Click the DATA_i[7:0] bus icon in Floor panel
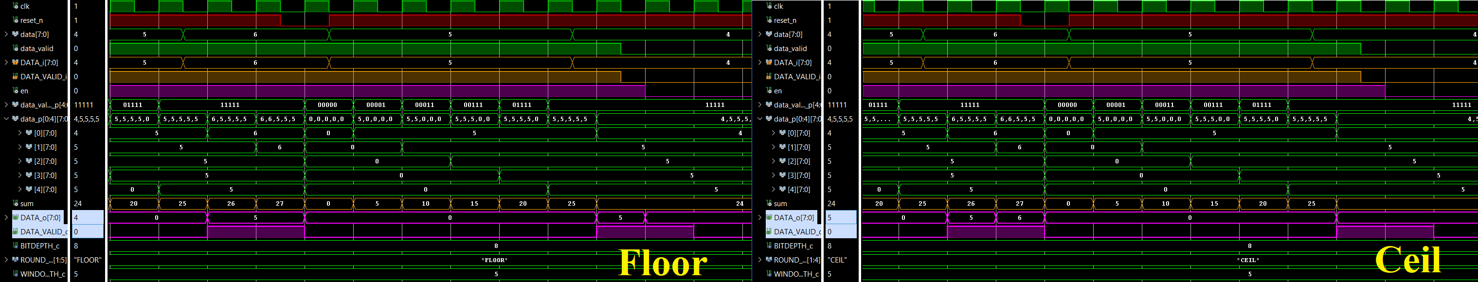Viewport: 1478px width, 282px height. pos(16,62)
